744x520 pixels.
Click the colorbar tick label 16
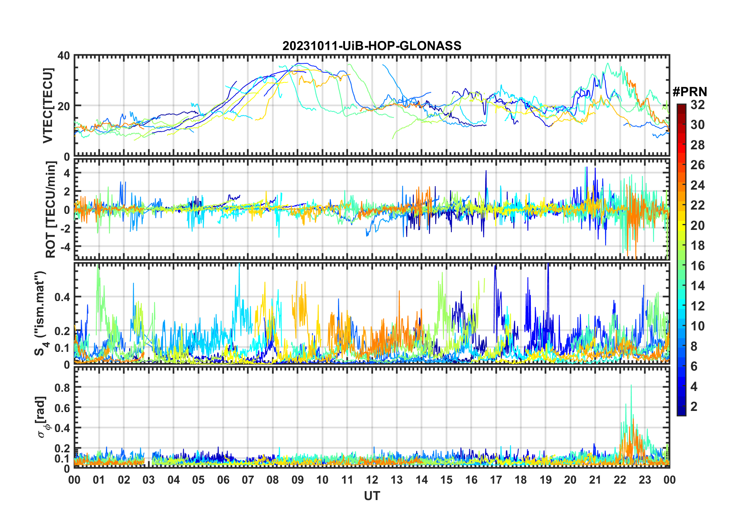tap(697, 266)
